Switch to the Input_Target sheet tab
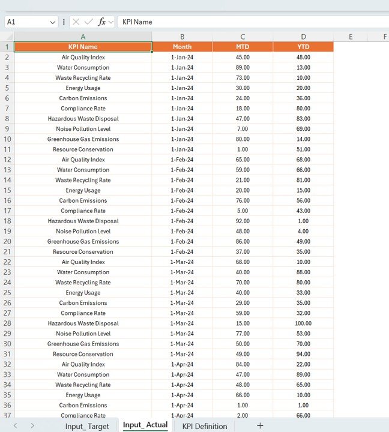Viewport: 389px width, 432px height. click(87, 426)
